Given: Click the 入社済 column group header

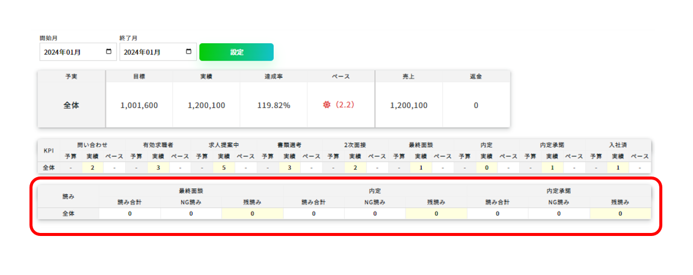Looking at the screenshot, I should coord(618,144).
